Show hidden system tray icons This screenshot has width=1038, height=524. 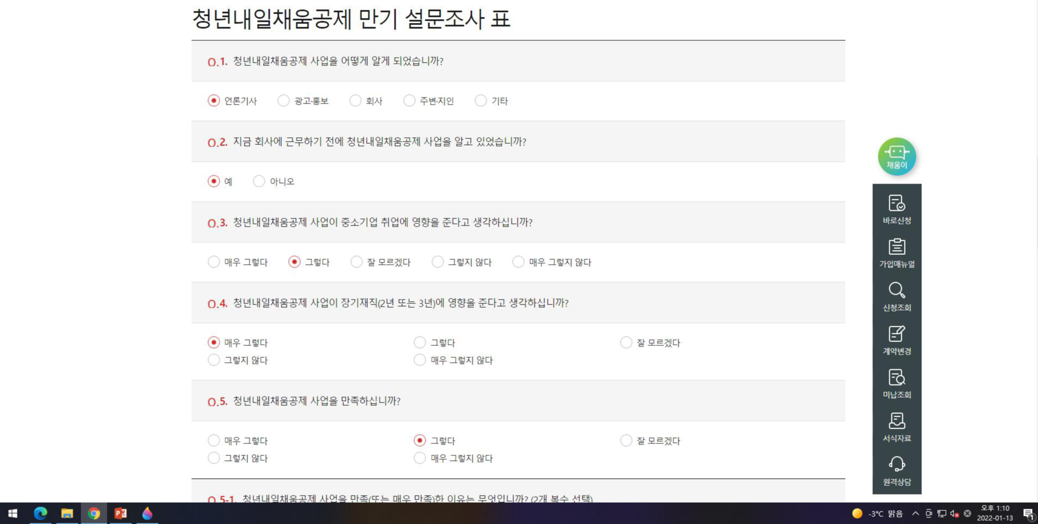pyautogui.click(x=915, y=513)
